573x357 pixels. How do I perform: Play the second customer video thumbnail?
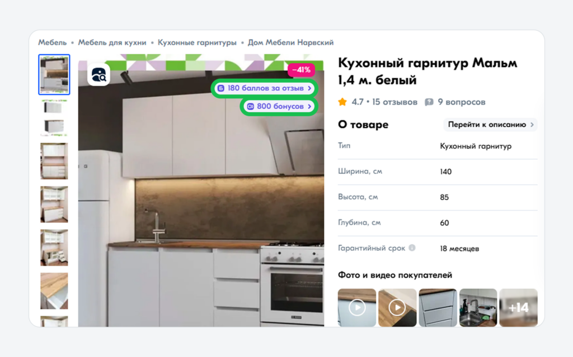(397, 307)
